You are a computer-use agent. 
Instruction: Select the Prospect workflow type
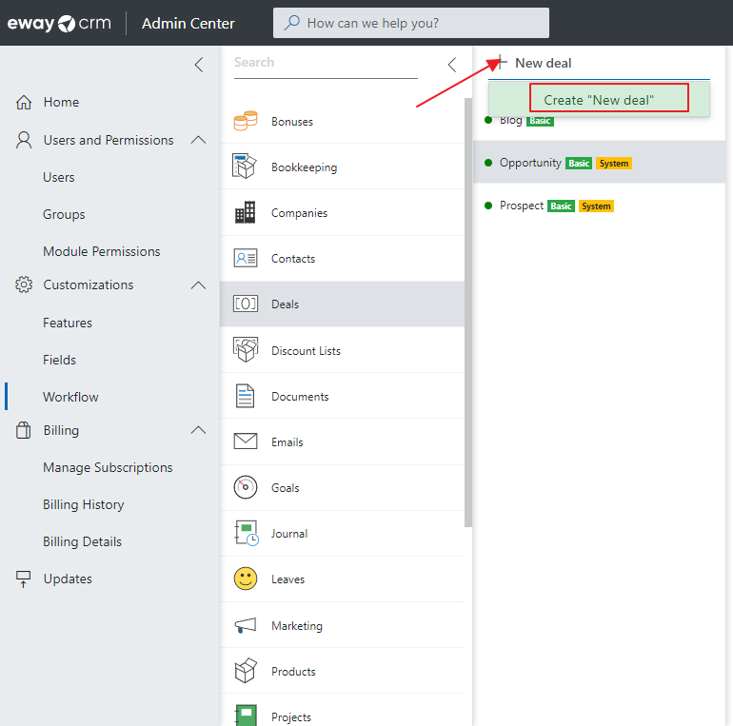600,206
